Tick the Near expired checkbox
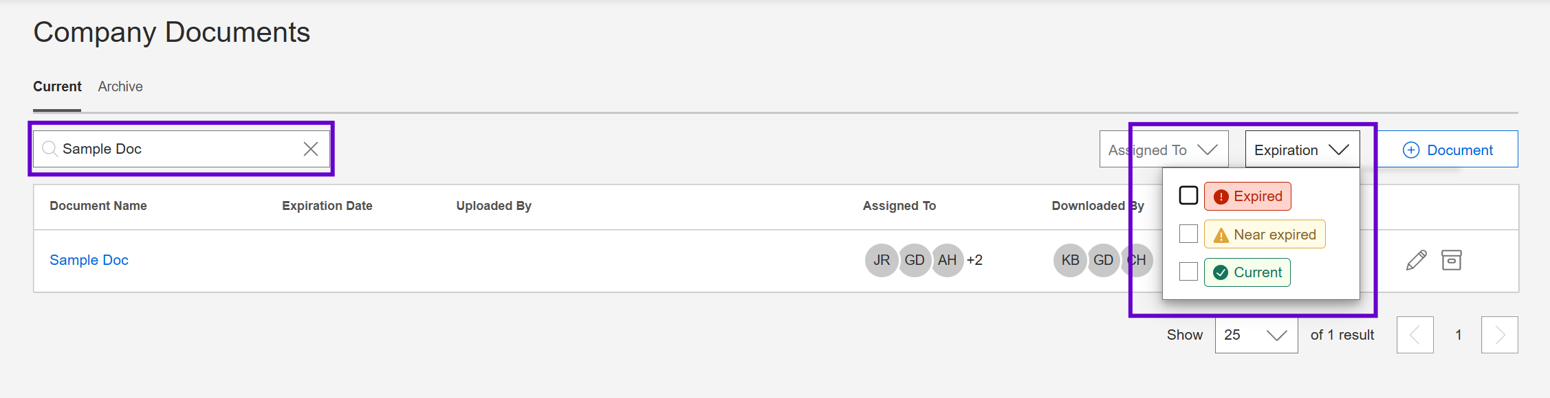Image resolution: width=1550 pixels, height=398 pixels. [1188, 234]
